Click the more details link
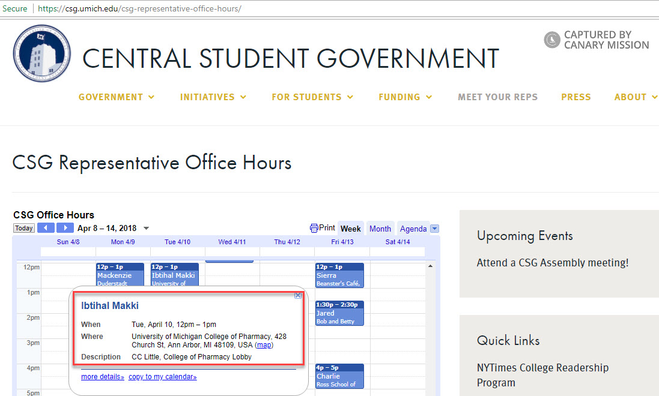This screenshot has width=659, height=396. [103, 377]
